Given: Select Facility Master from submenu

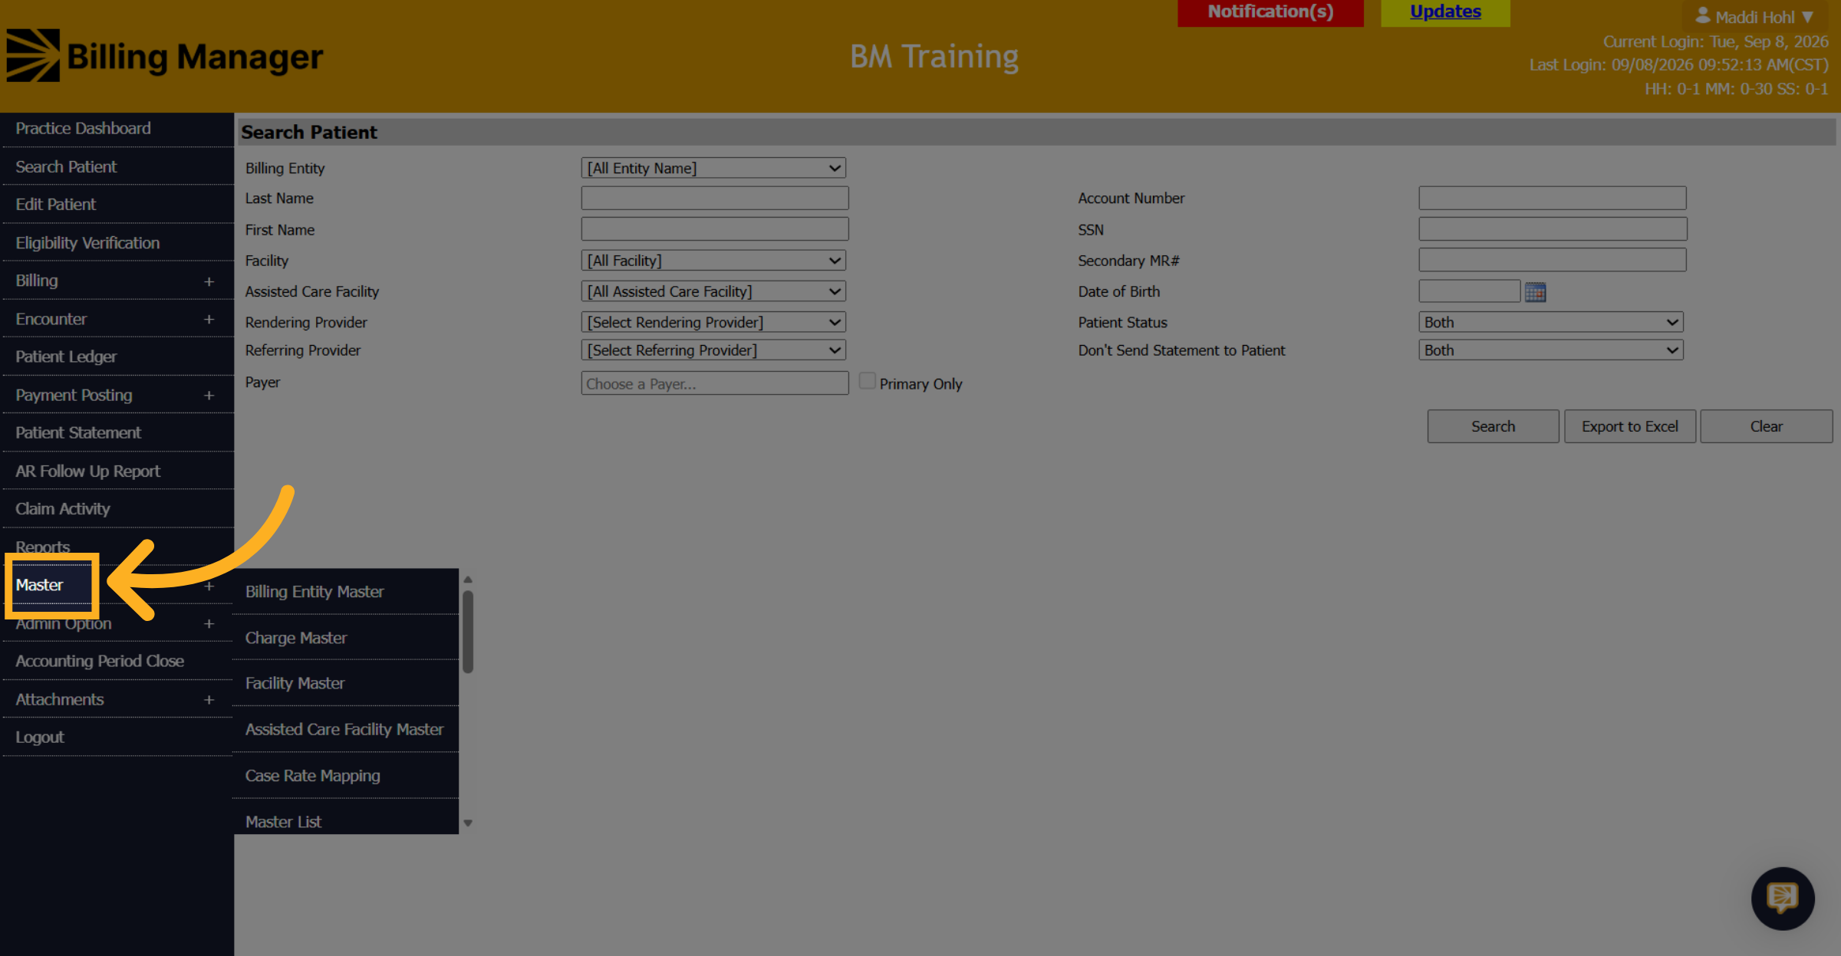Looking at the screenshot, I should 345,683.
